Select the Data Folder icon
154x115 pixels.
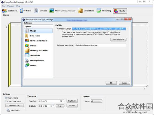(x=27, y=36)
